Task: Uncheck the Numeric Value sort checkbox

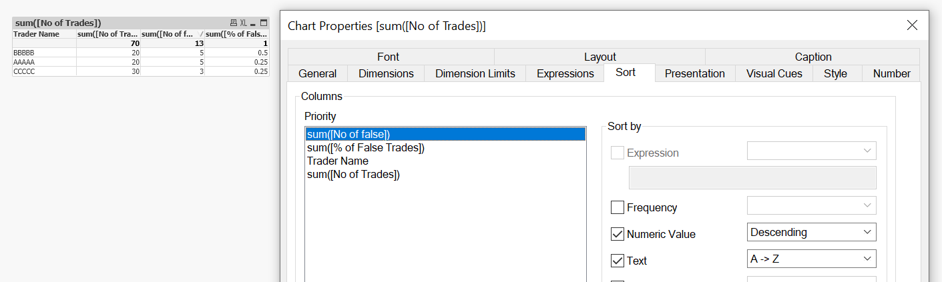Action: (618, 234)
